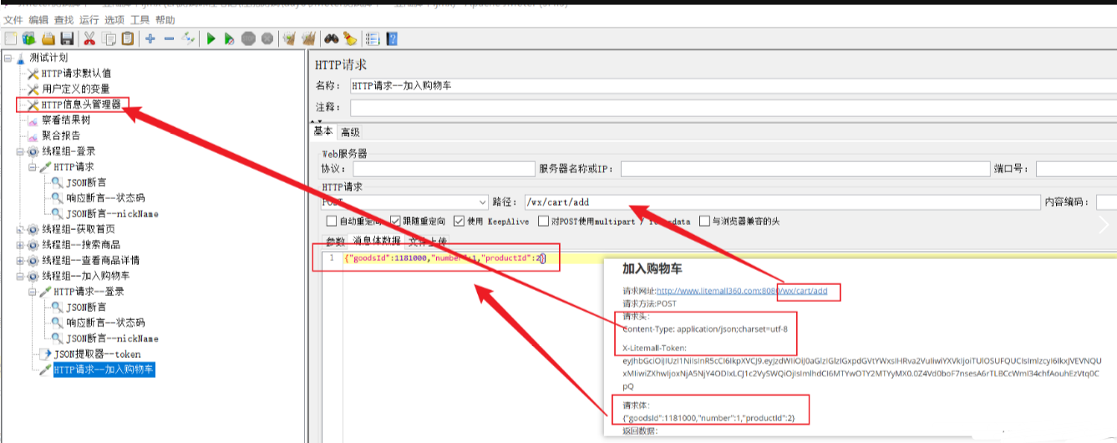The width and height of the screenshot is (1117, 443).
Task: Open the litemall360.com URL link
Action: coord(742,291)
